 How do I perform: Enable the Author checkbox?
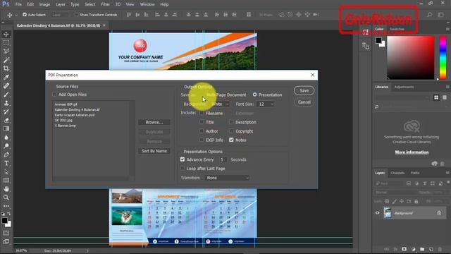pos(202,131)
